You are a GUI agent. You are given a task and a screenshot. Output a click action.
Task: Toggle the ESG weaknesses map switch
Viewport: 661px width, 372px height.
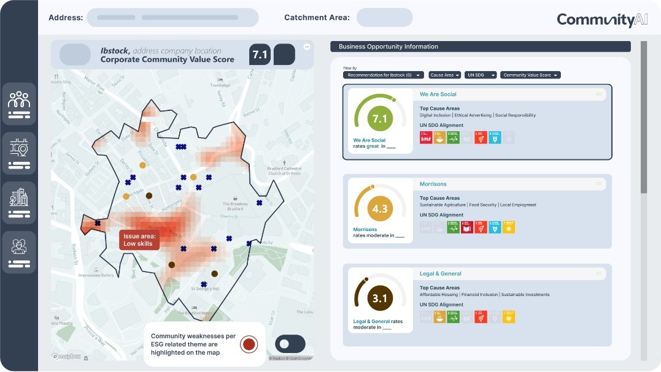click(x=290, y=344)
